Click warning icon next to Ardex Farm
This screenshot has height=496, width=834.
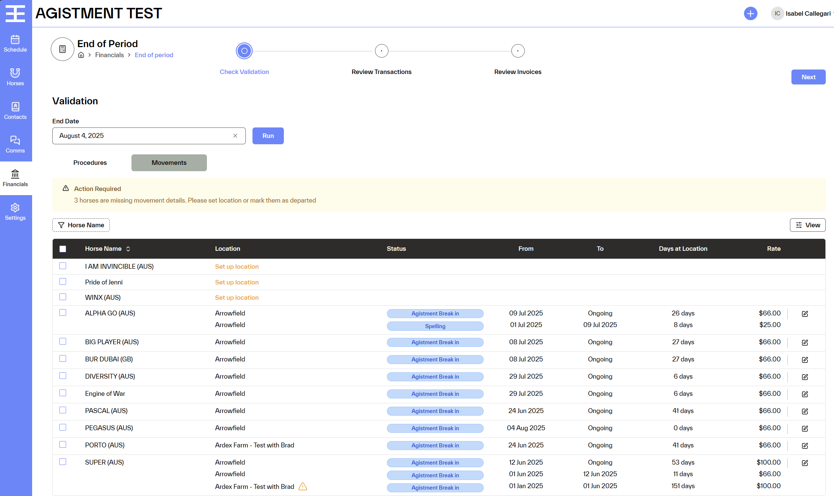tap(303, 486)
